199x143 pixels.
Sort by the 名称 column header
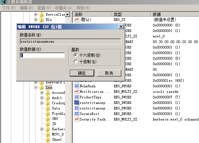92,14
